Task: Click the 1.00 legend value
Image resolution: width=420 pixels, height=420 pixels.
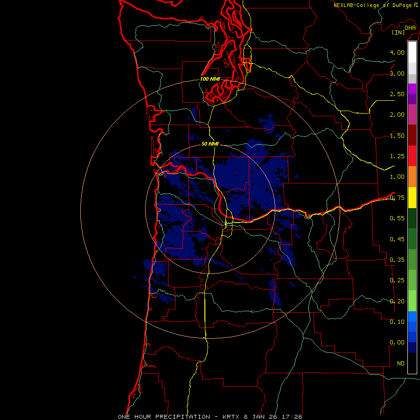Action: [397, 177]
